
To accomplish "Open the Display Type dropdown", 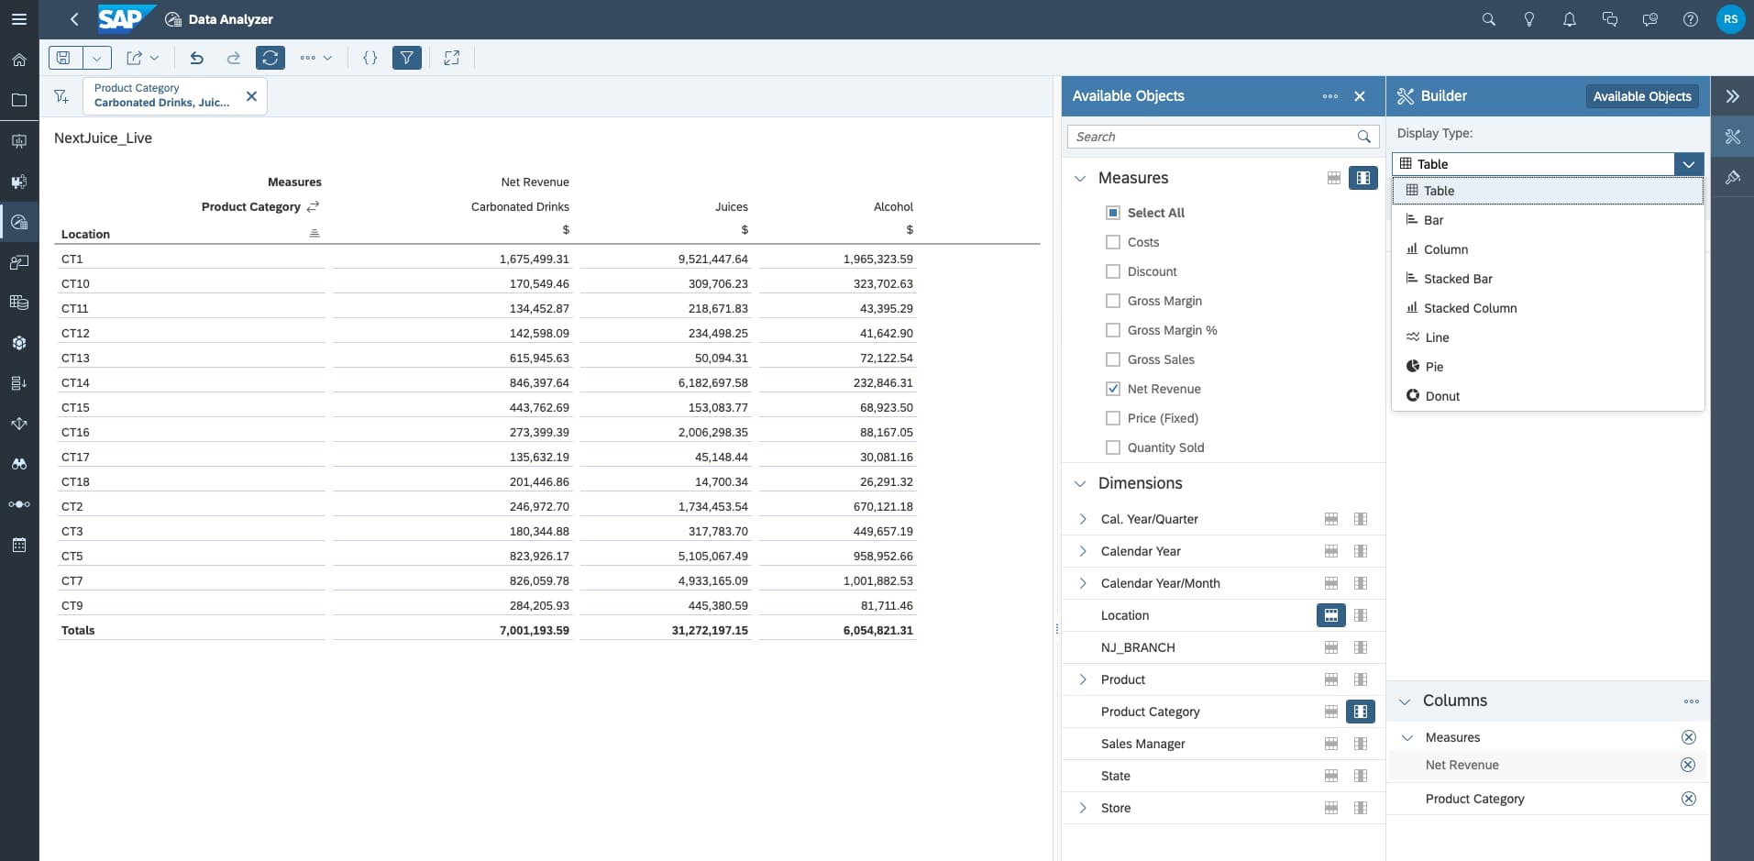I will (1688, 164).
